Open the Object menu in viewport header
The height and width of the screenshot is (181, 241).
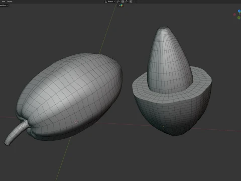10,2
